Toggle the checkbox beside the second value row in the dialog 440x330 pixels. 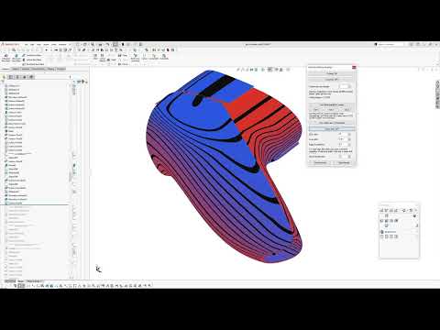point(349,139)
